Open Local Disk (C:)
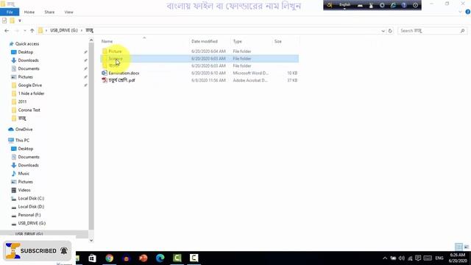The image size is (471, 265). point(31,198)
